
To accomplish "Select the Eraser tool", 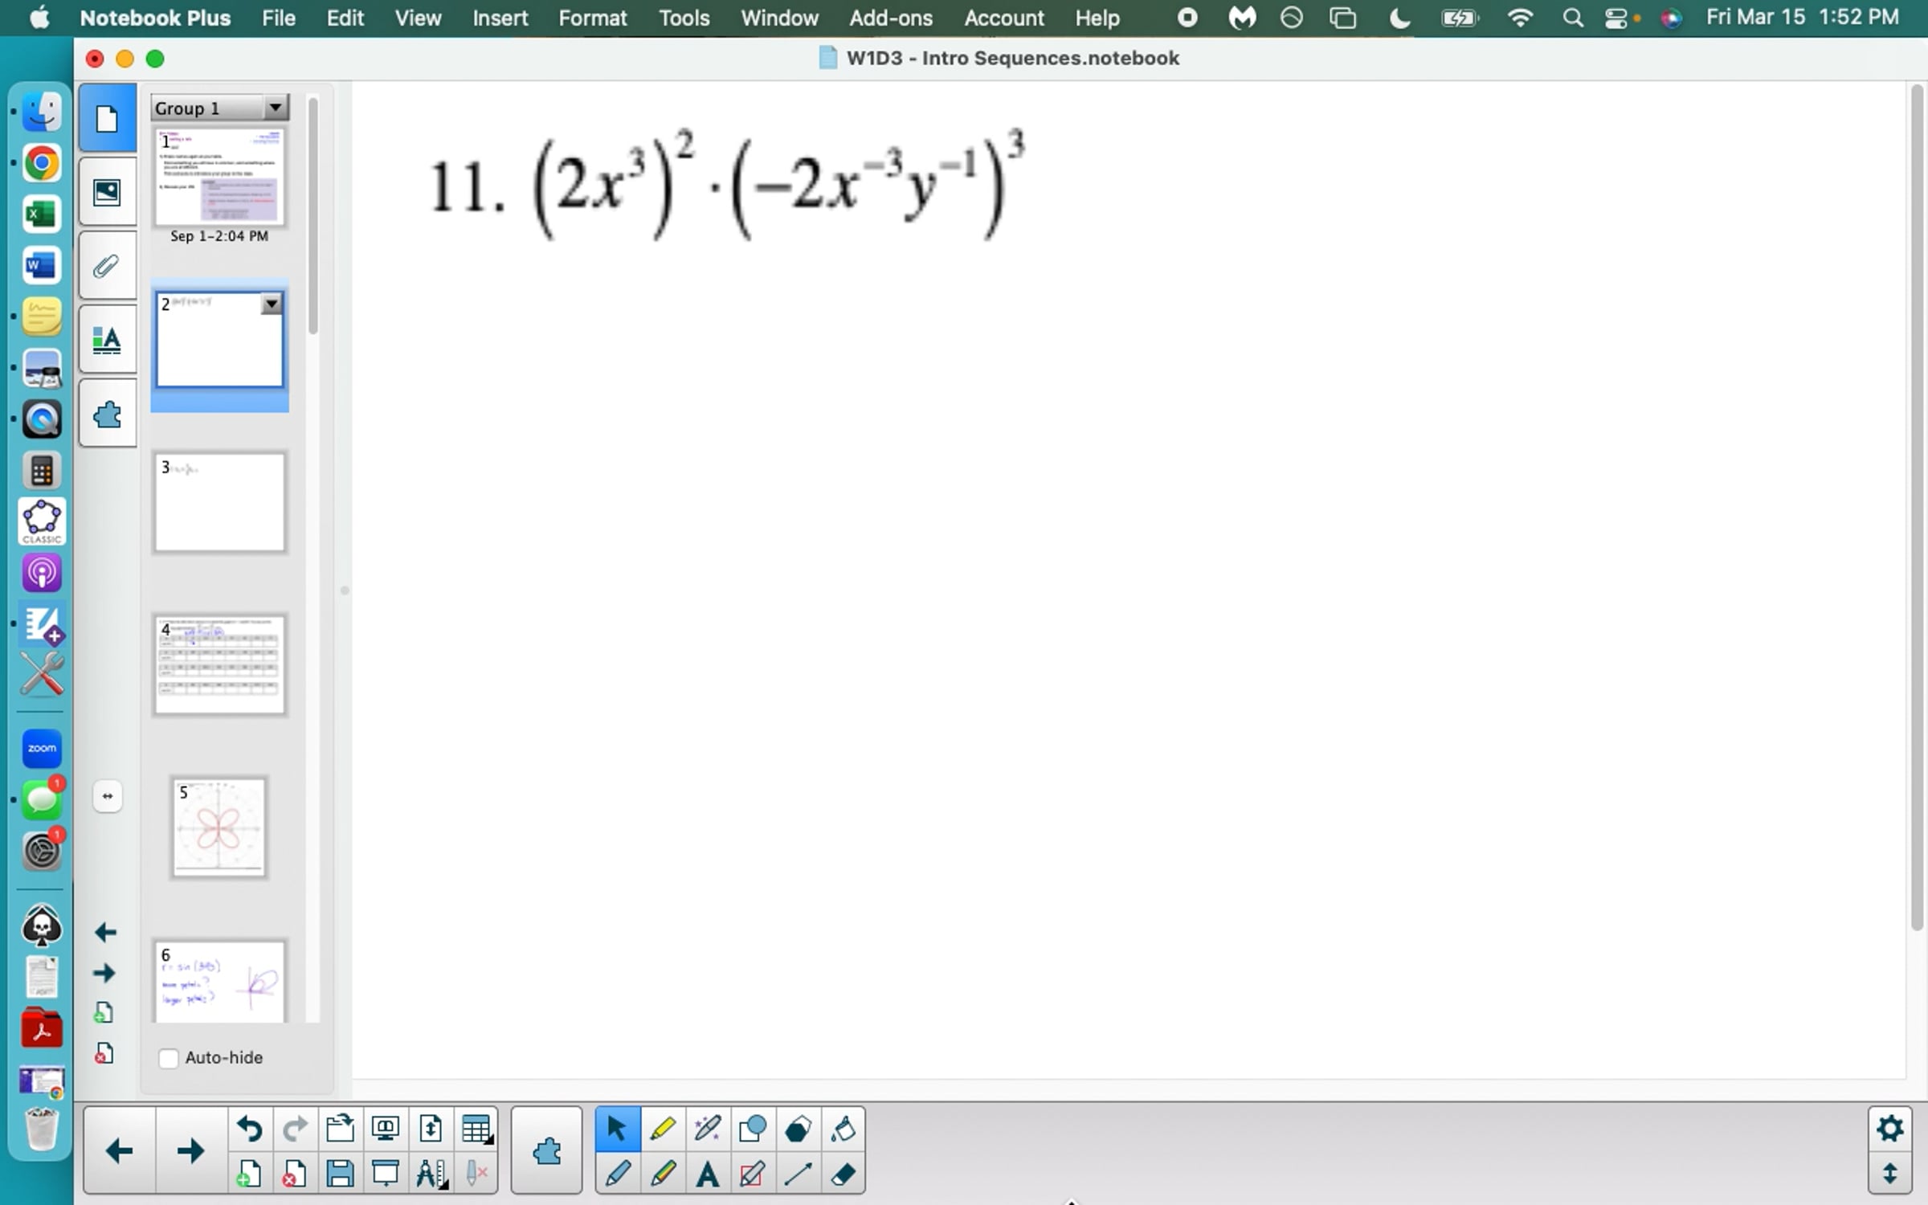I will pos(843,1174).
